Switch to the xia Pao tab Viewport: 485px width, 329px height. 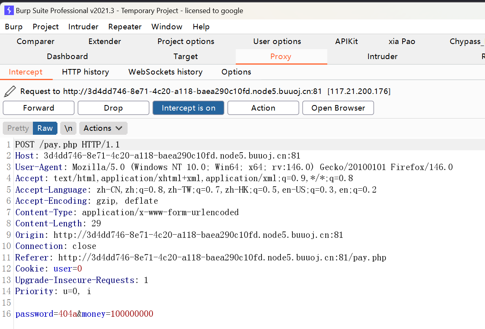point(402,41)
